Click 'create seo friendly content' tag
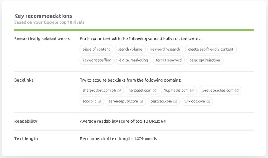268x158 pixels. (211, 49)
